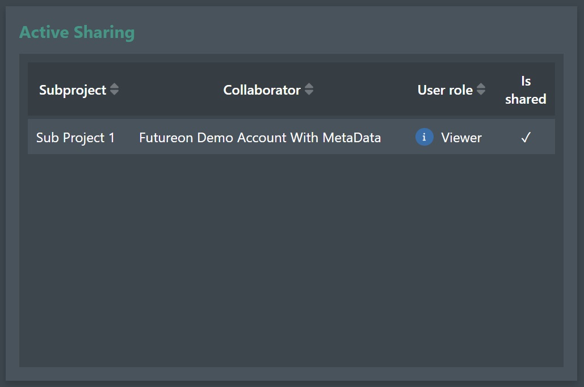This screenshot has width=584, height=387.
Task: Sort table by User role column arrows
Action: click(481, 89)
